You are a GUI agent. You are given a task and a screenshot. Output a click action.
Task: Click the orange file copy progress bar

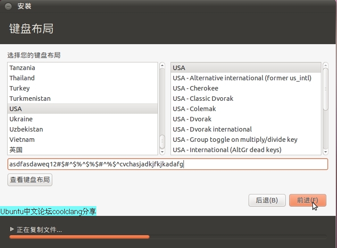pos(168,237)
